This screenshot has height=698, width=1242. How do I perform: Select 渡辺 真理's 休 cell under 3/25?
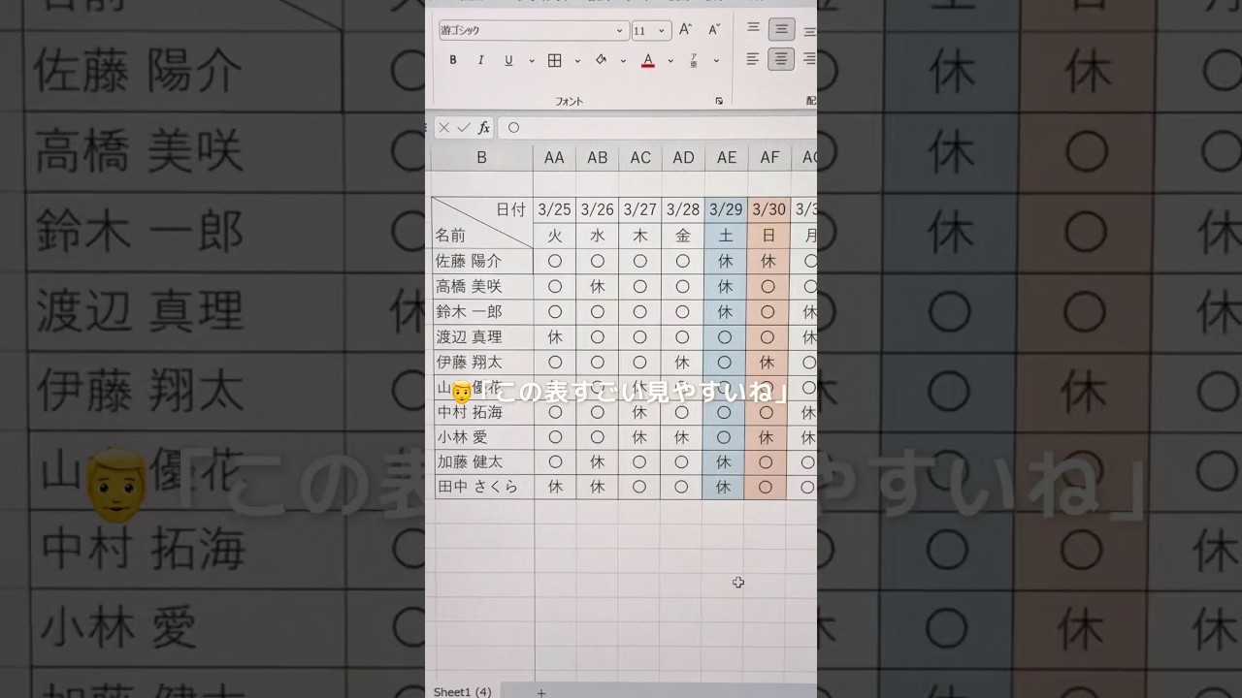[555, 336]
